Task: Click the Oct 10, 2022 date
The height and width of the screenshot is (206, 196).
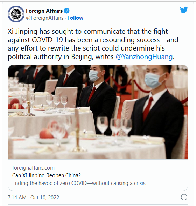Action: pos(45,198)
